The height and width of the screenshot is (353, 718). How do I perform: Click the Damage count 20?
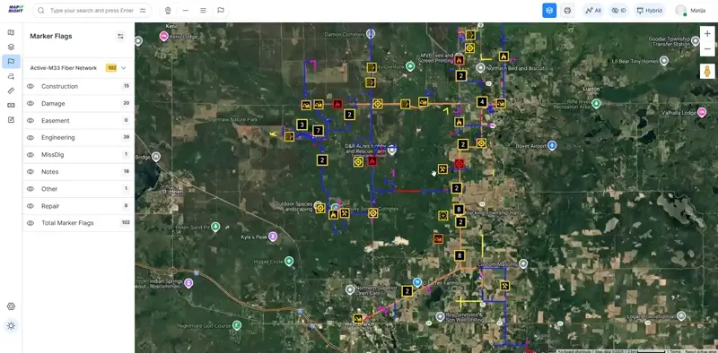coord(126,103)
